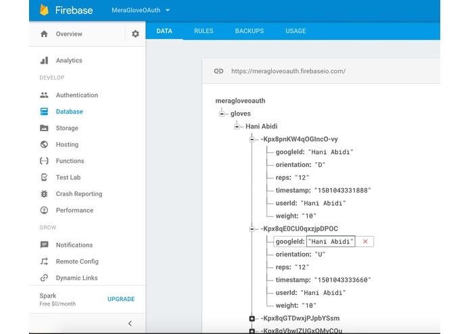Screen dimensions: 470x334
Task: Click the Functions brackets icon
Action: coord(44,161)
